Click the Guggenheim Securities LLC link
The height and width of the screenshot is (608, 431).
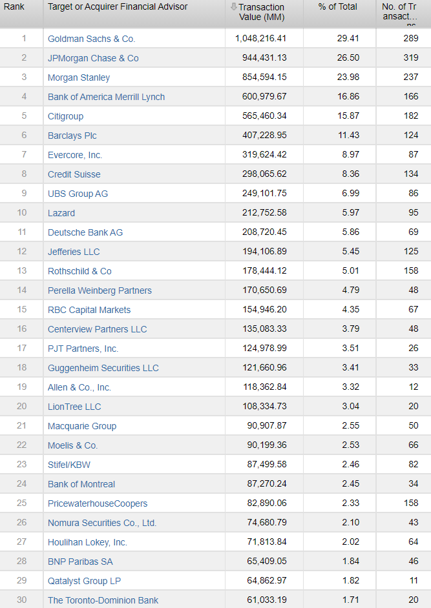[103, 368]
